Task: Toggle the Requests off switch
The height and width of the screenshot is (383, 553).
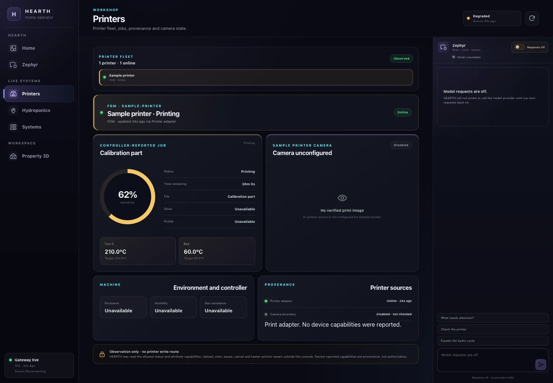Action: point(519,47)
